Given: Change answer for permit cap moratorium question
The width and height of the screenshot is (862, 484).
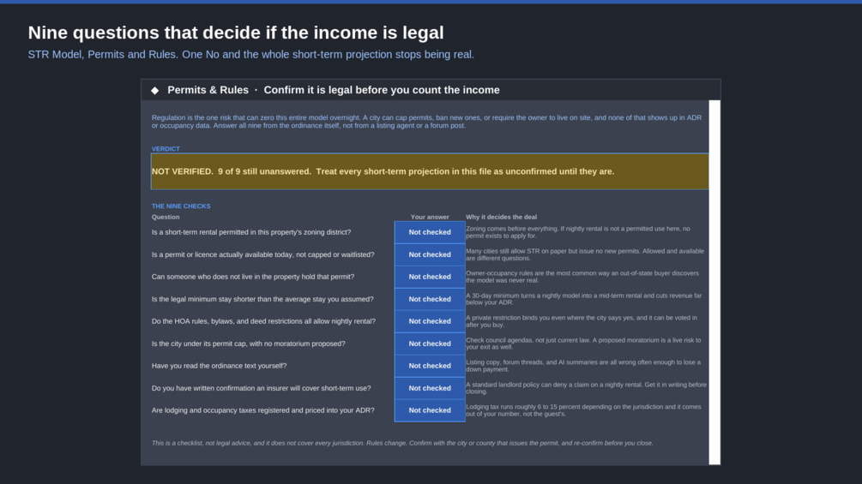Looking at the screenshot, I should pyautogui.click(x=430, y=344).
